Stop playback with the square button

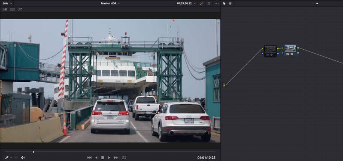pyautogui.click(x=103, y=158)
